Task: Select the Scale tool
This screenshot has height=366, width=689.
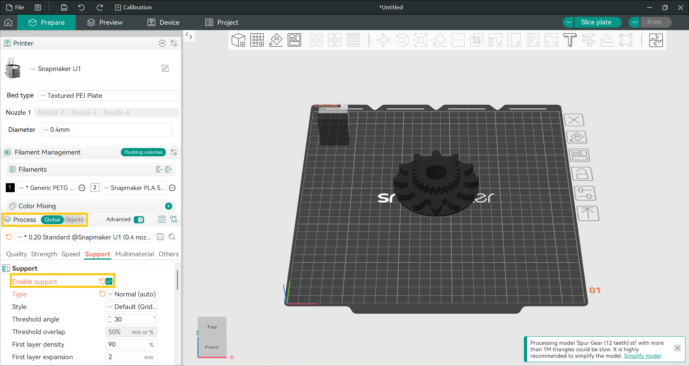Action: [421, 40]
